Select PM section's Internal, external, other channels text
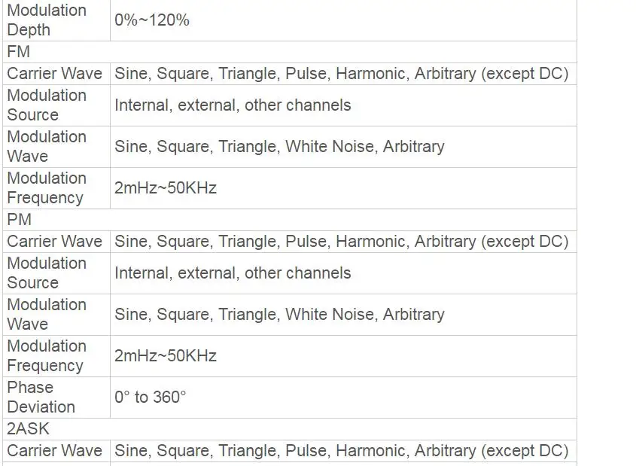The height and width of the screenshot is (466, 636). (x=233, y=273)
